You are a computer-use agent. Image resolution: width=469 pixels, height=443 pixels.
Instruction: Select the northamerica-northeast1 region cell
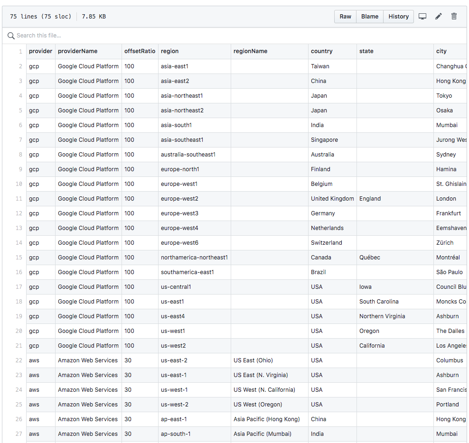tap(195, 258)
